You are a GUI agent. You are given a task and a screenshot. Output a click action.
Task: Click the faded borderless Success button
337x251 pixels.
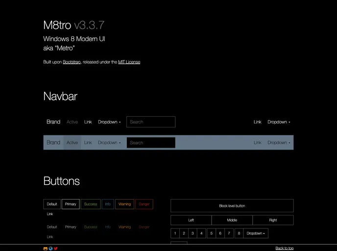pos(91,227)
